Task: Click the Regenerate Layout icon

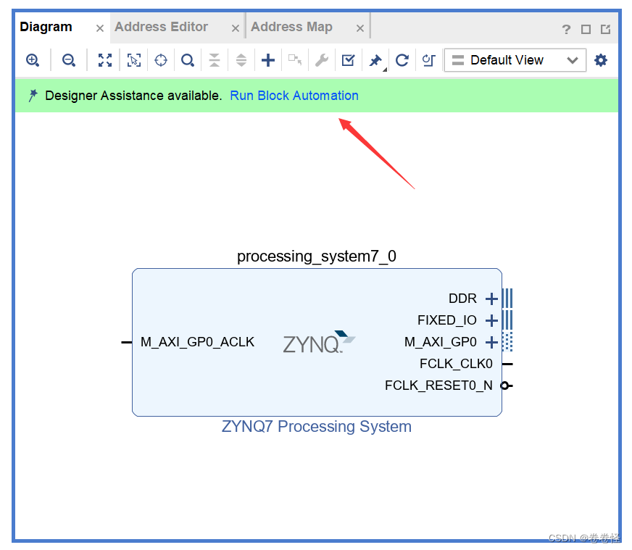Action: click(402, 61)
